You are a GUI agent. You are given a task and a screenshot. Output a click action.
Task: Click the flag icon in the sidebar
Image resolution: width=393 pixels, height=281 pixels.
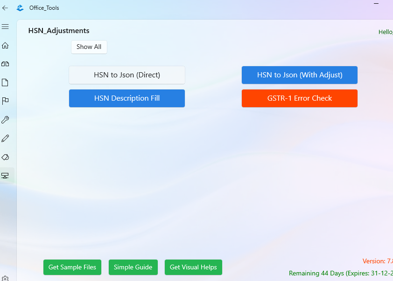click(5, 101)
